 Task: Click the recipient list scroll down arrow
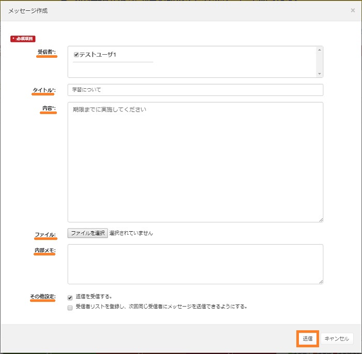coord(320,73)
